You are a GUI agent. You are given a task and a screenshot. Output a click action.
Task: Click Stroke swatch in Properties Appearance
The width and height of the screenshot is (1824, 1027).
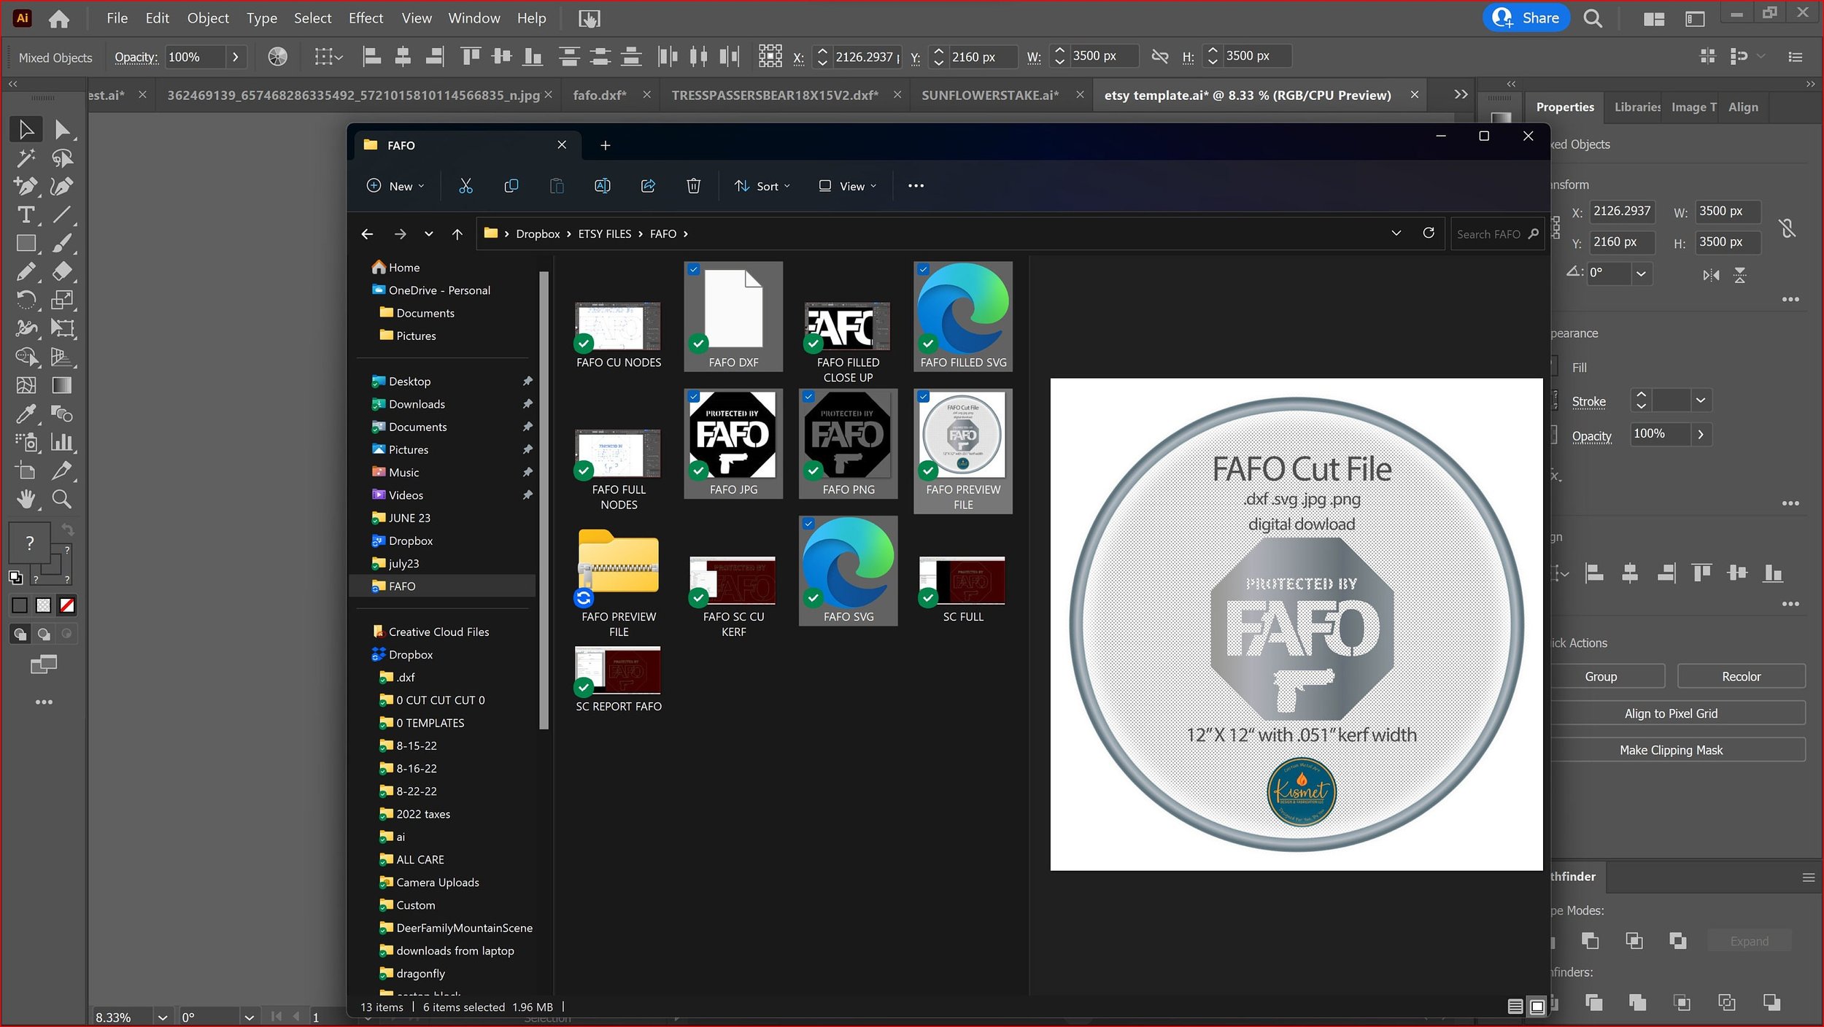click(1554, 400)
